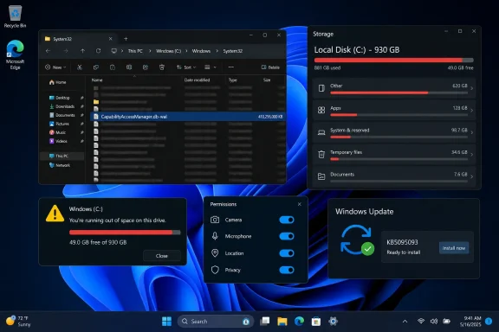499x332 pixels.
Task: Select This PC in Explorer navigation pane
Action: pos(62,156)
